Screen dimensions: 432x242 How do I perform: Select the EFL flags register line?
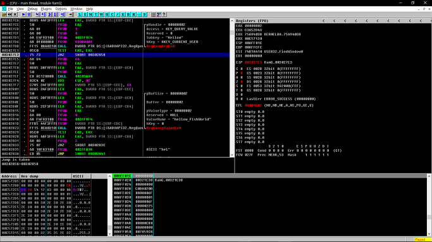275,105
